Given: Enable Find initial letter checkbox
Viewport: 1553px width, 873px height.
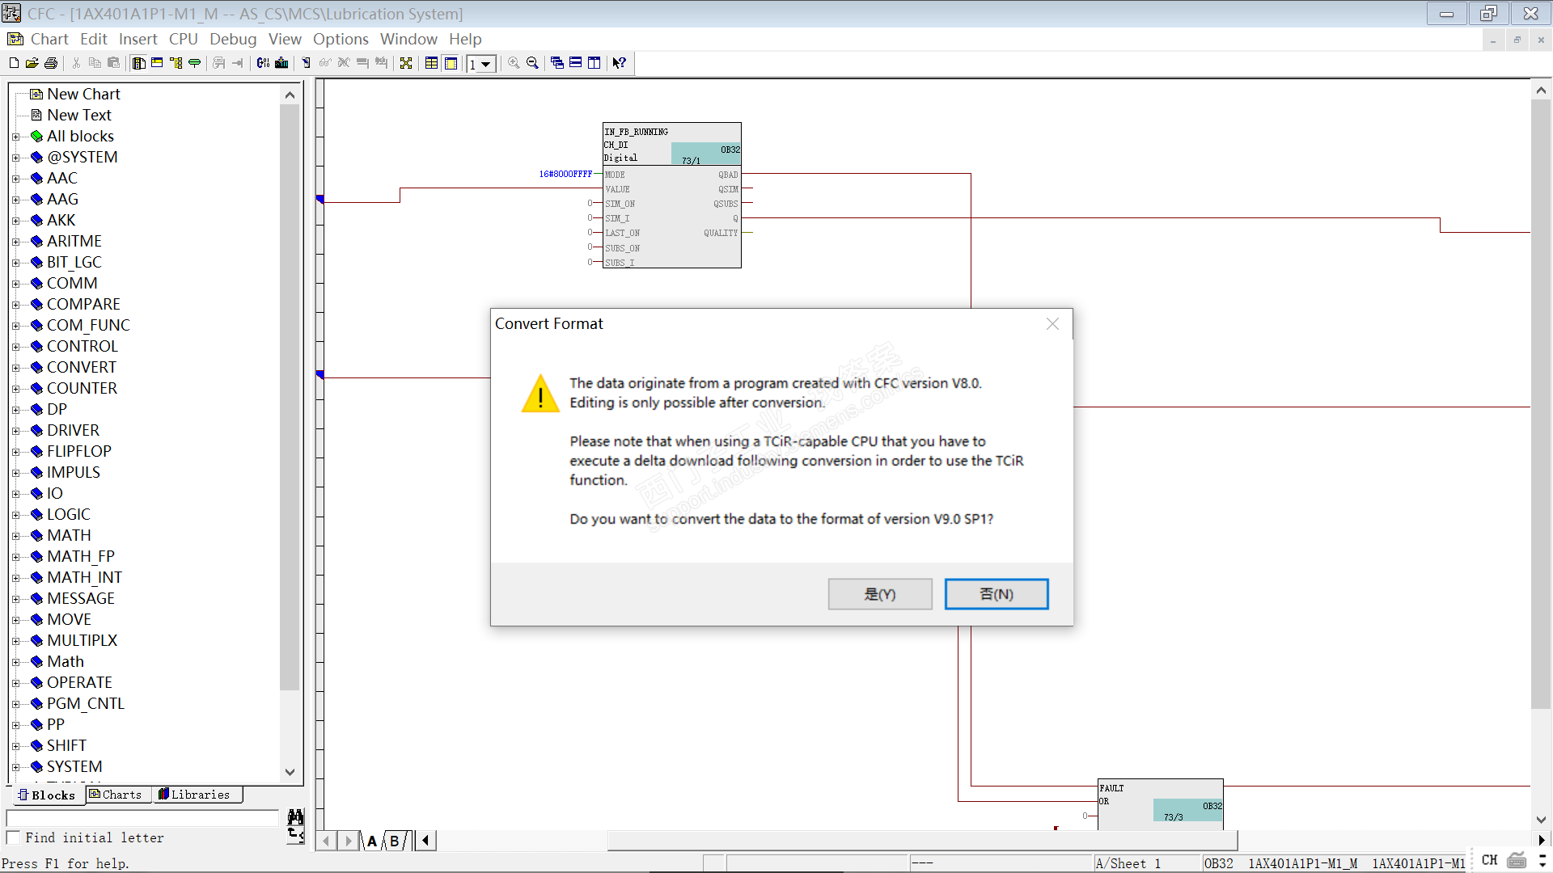Looking at the screenshot, I should (14, 837).
